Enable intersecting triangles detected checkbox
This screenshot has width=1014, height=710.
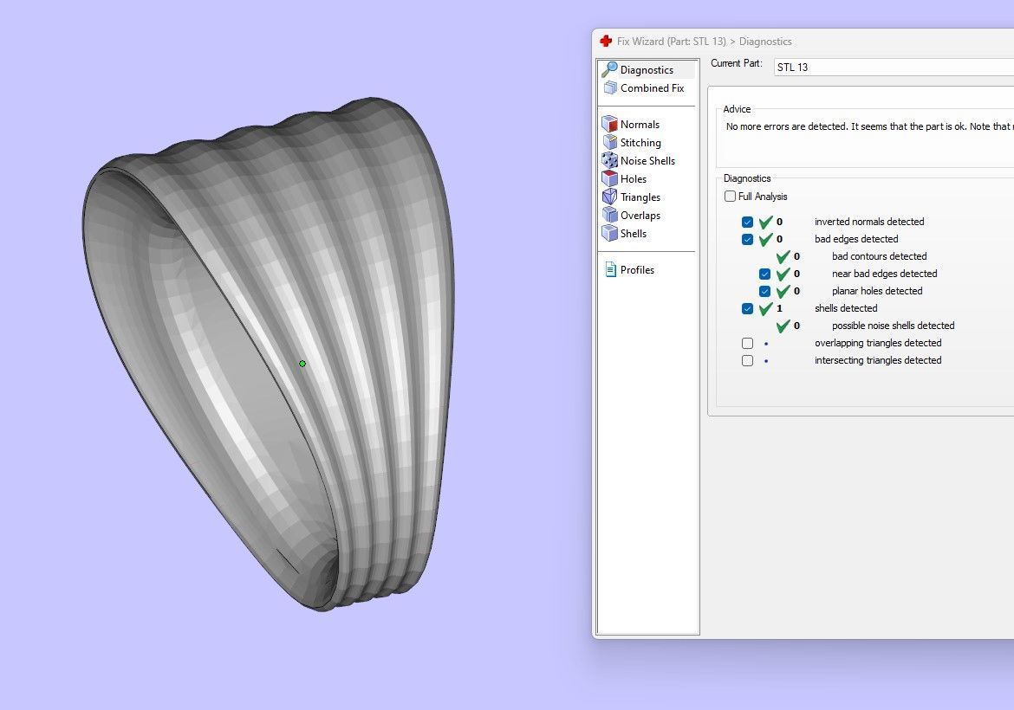tap(748, 360)
